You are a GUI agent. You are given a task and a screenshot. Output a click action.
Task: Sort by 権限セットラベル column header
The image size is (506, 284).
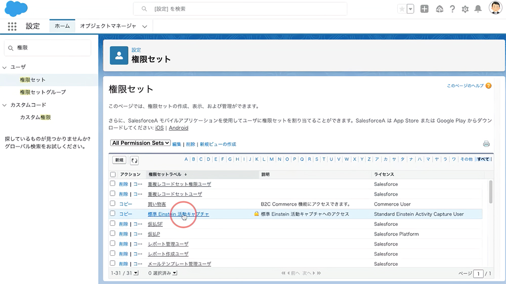[x=165, y=174]
